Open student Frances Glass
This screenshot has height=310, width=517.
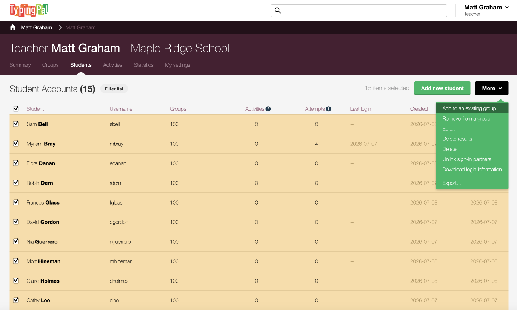pyautogui.click(x=43, y=202)
